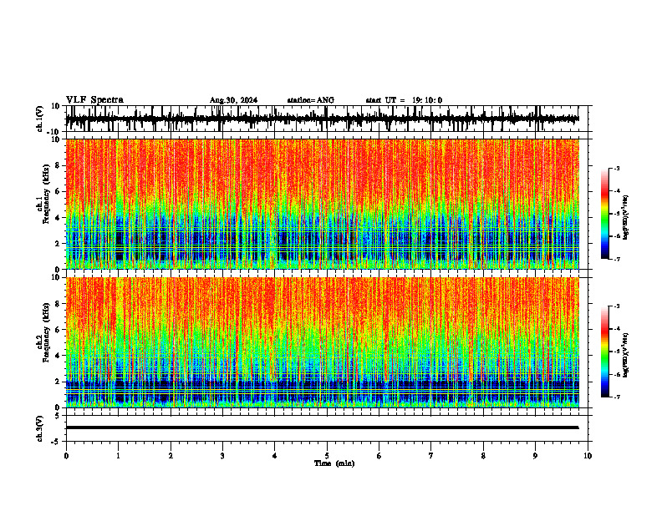
Task: Click time-axis tick label "9"
Action: (x=535, y=456)
